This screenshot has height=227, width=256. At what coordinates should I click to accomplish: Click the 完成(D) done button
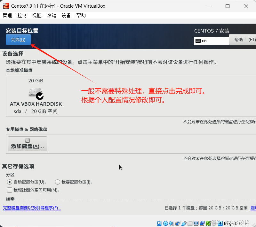click(x=18, y=40)
